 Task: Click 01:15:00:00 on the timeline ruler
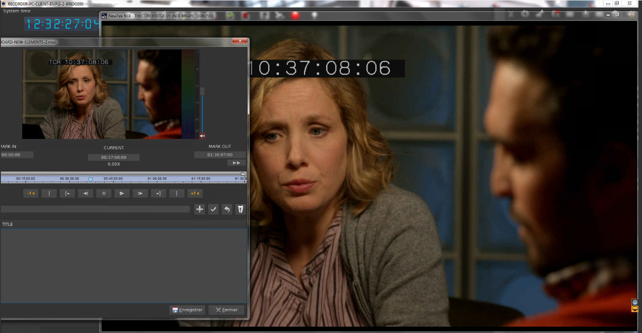click(x=200, y=179)
